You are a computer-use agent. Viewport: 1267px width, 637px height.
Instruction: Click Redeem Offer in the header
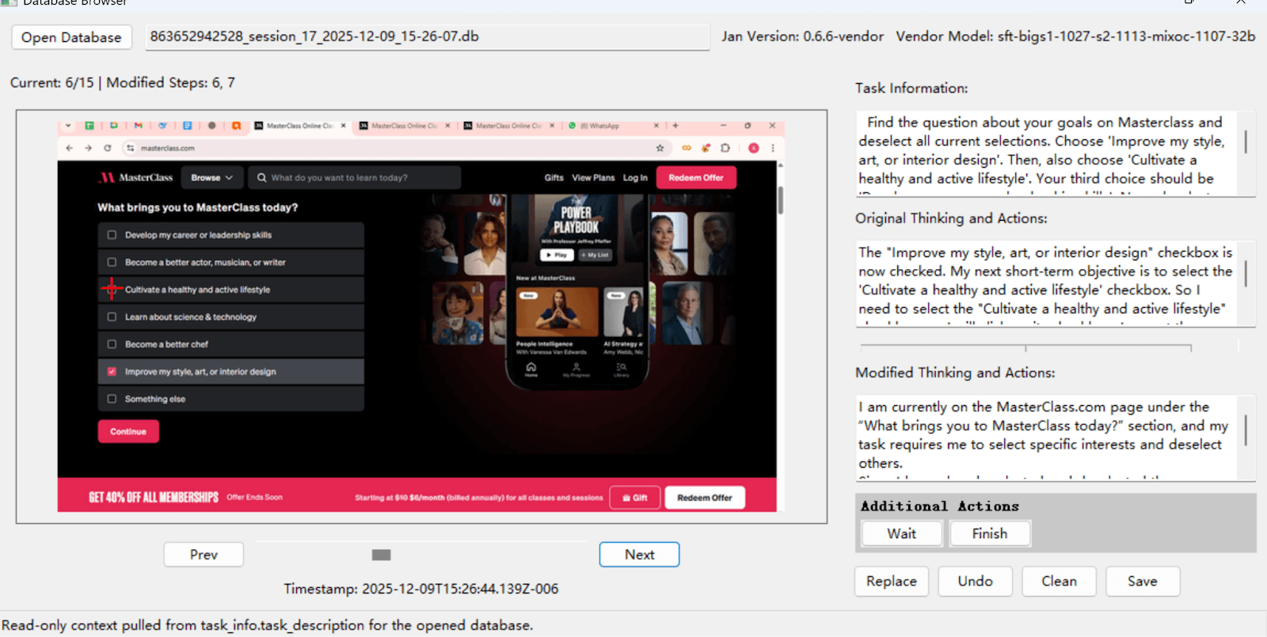pyautogui.click(x=696, y=178)
